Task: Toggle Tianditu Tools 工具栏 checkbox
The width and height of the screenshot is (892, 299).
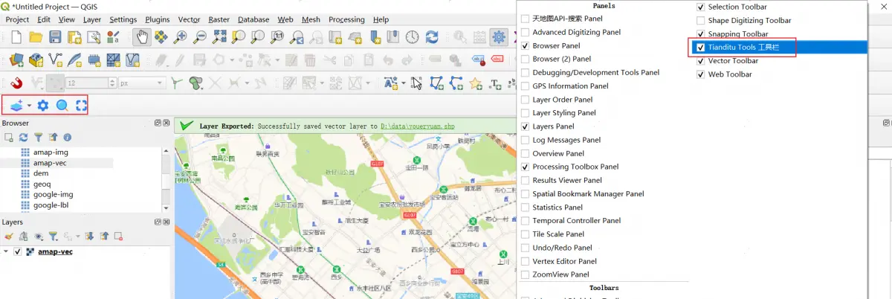Action: click(700, 48)
